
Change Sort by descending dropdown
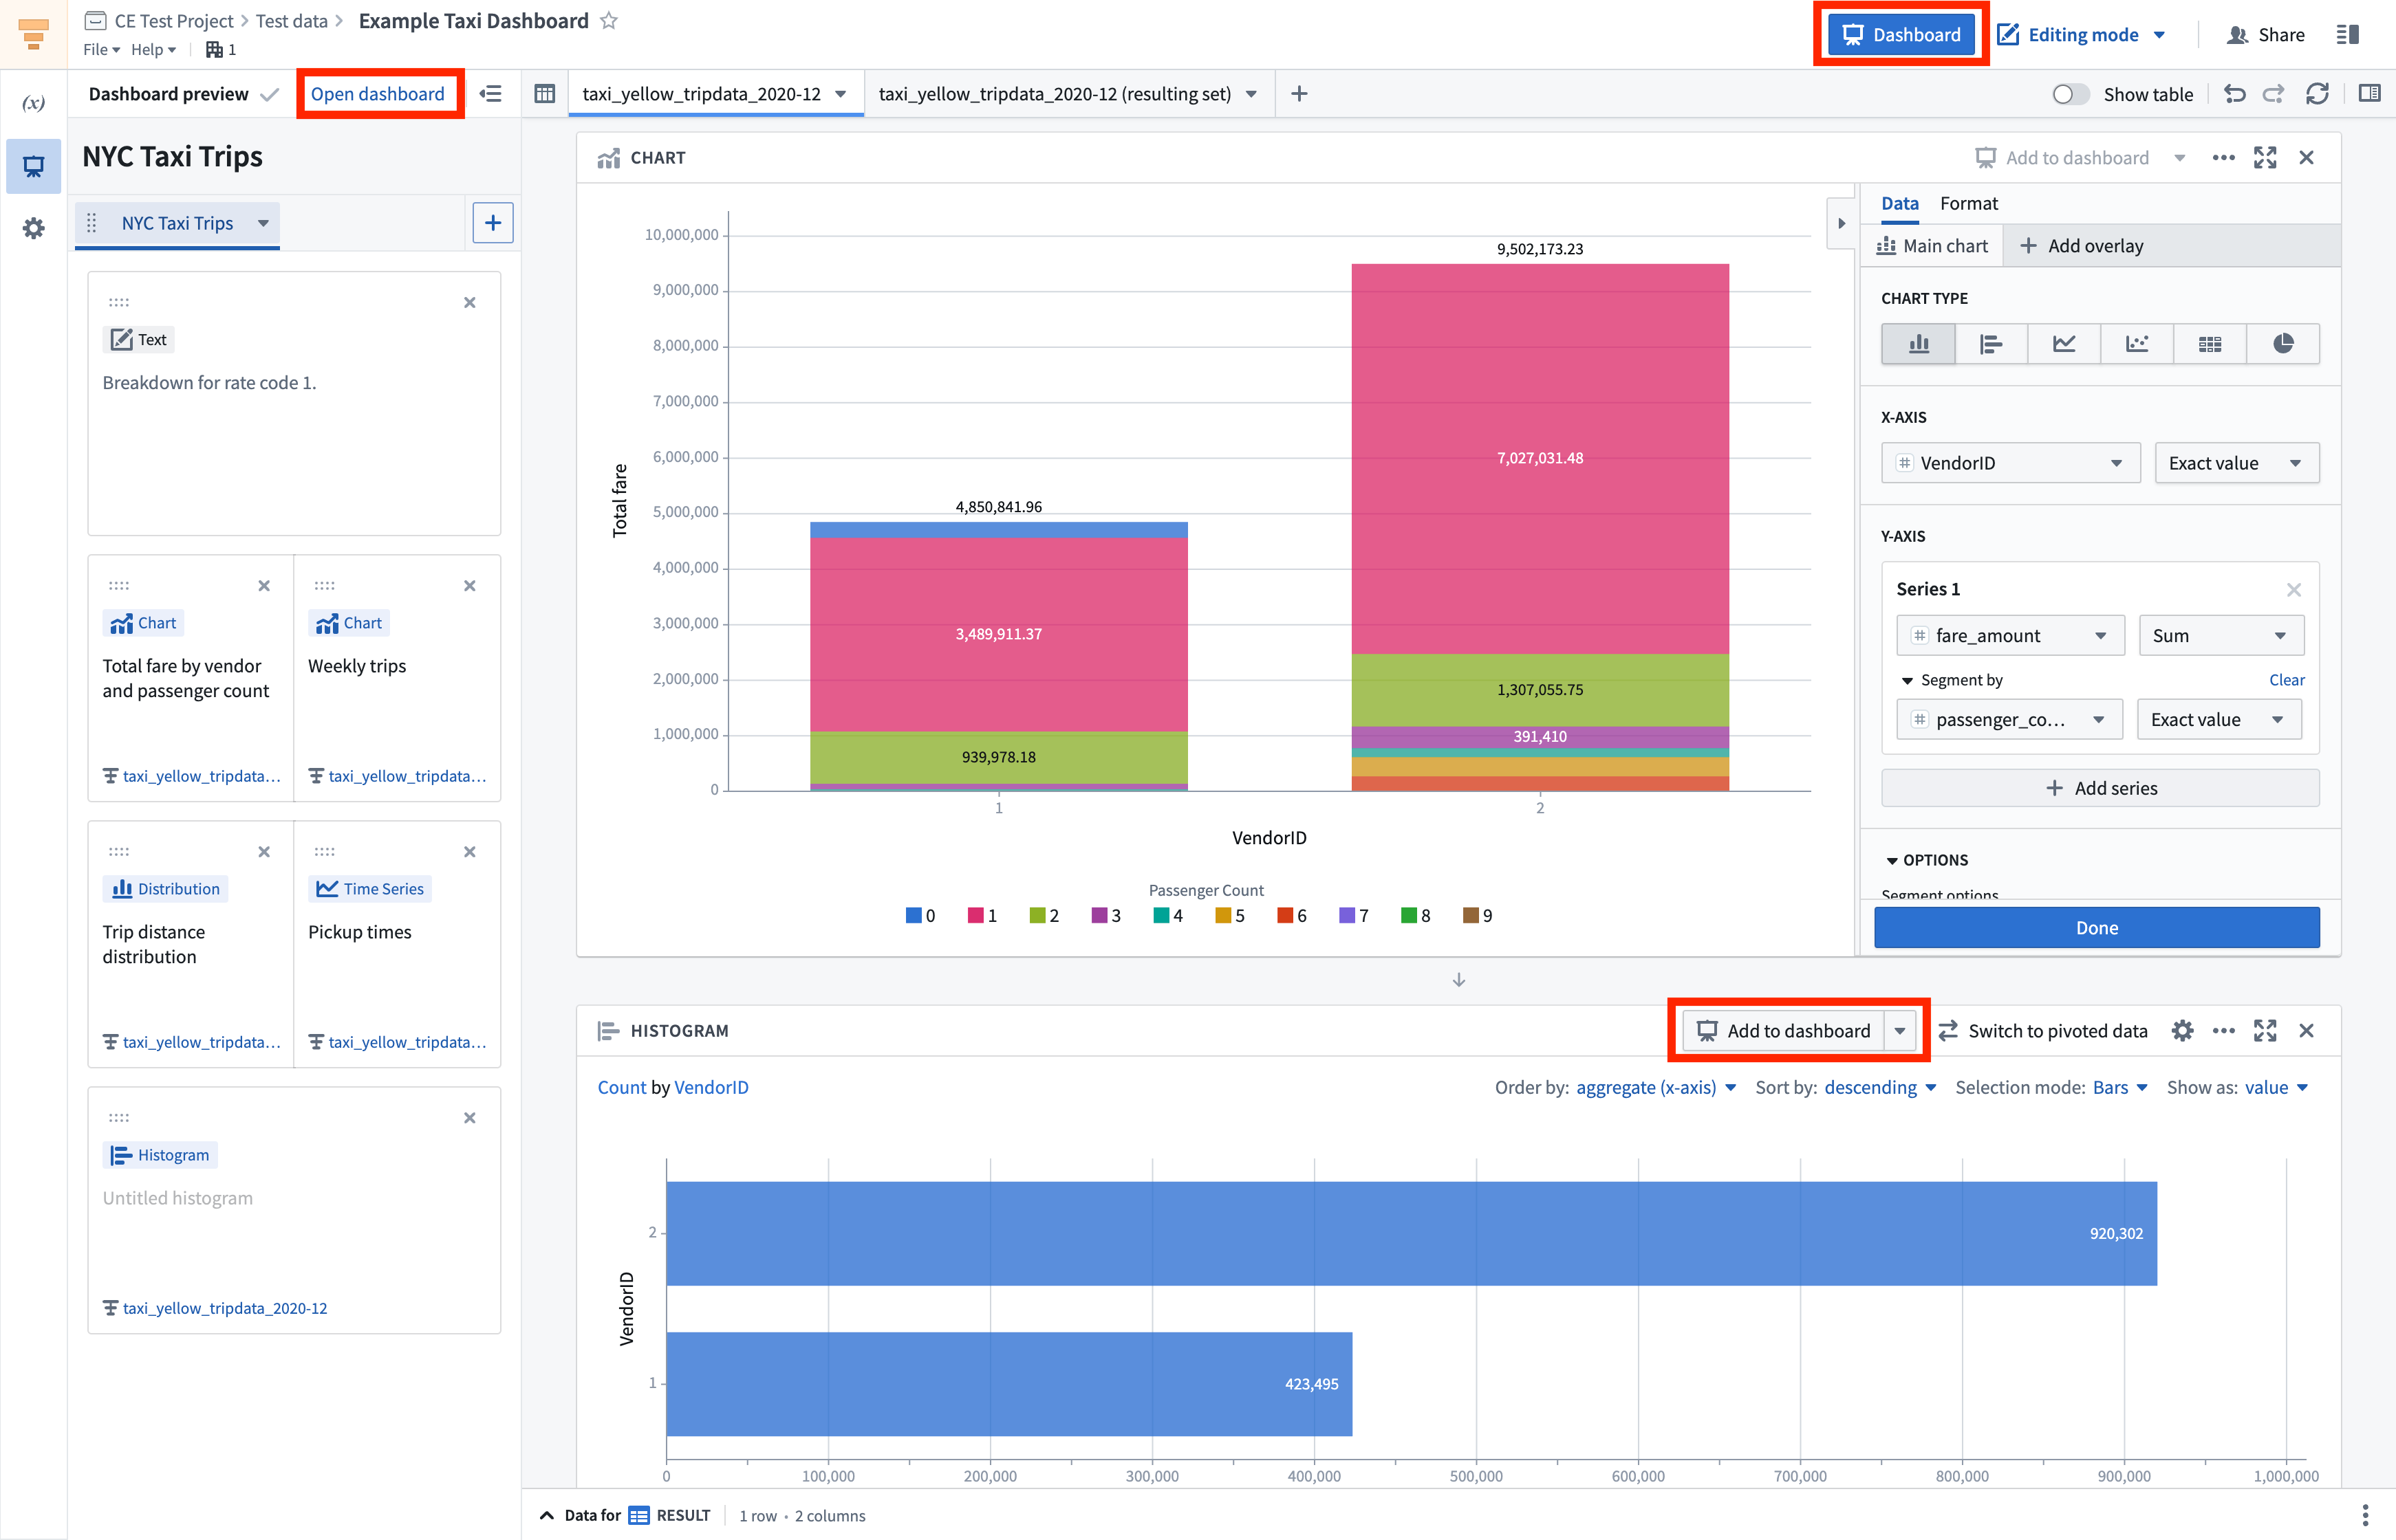tap(1880, 1088)
